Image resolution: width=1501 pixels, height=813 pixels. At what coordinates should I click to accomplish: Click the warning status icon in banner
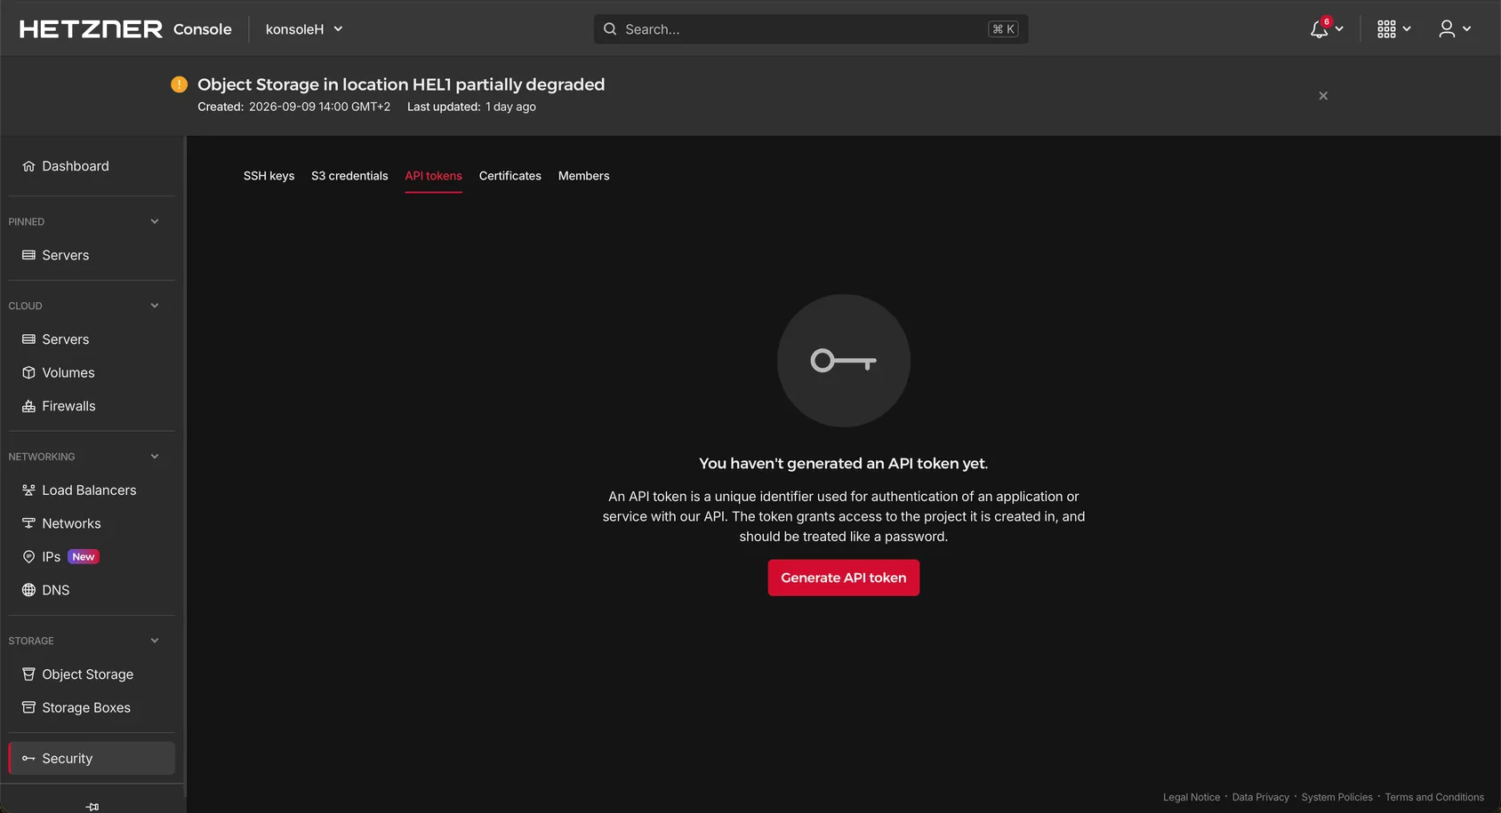[x=179, y=84]
